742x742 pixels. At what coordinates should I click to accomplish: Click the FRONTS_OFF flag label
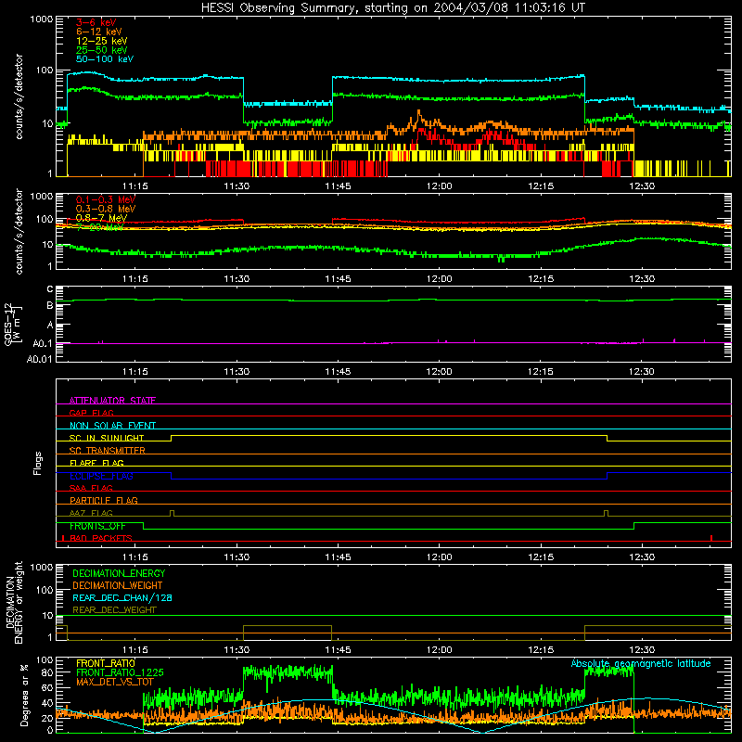[x=97, y=526]
